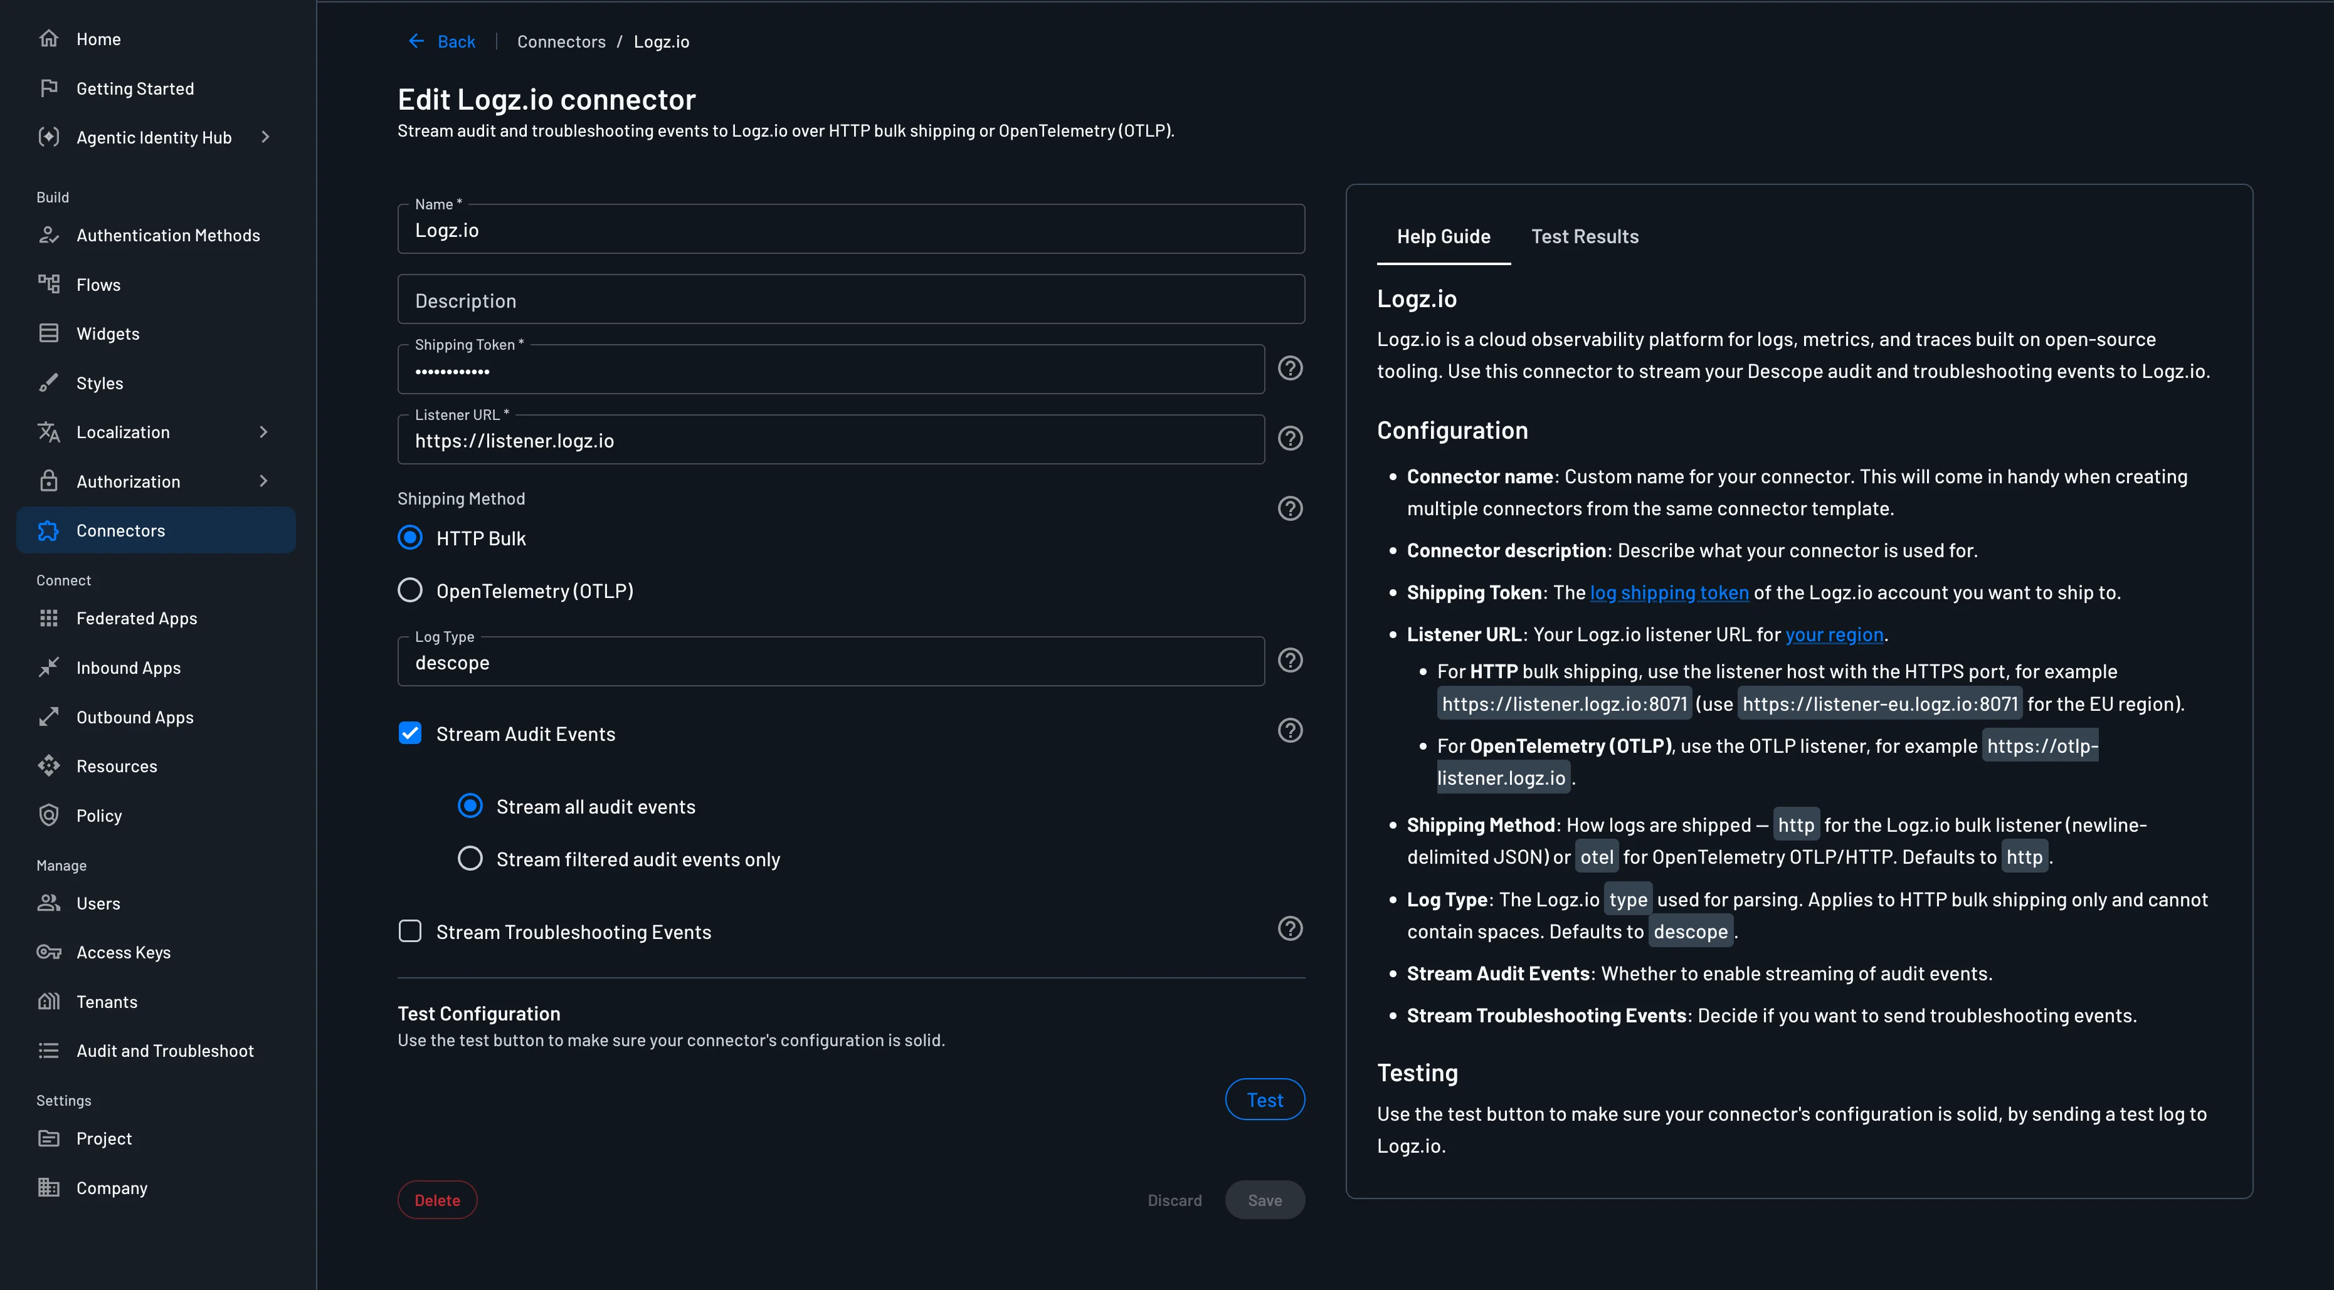Click the Authorization lock icon
2334x1290 pixels.
point(49,481)
